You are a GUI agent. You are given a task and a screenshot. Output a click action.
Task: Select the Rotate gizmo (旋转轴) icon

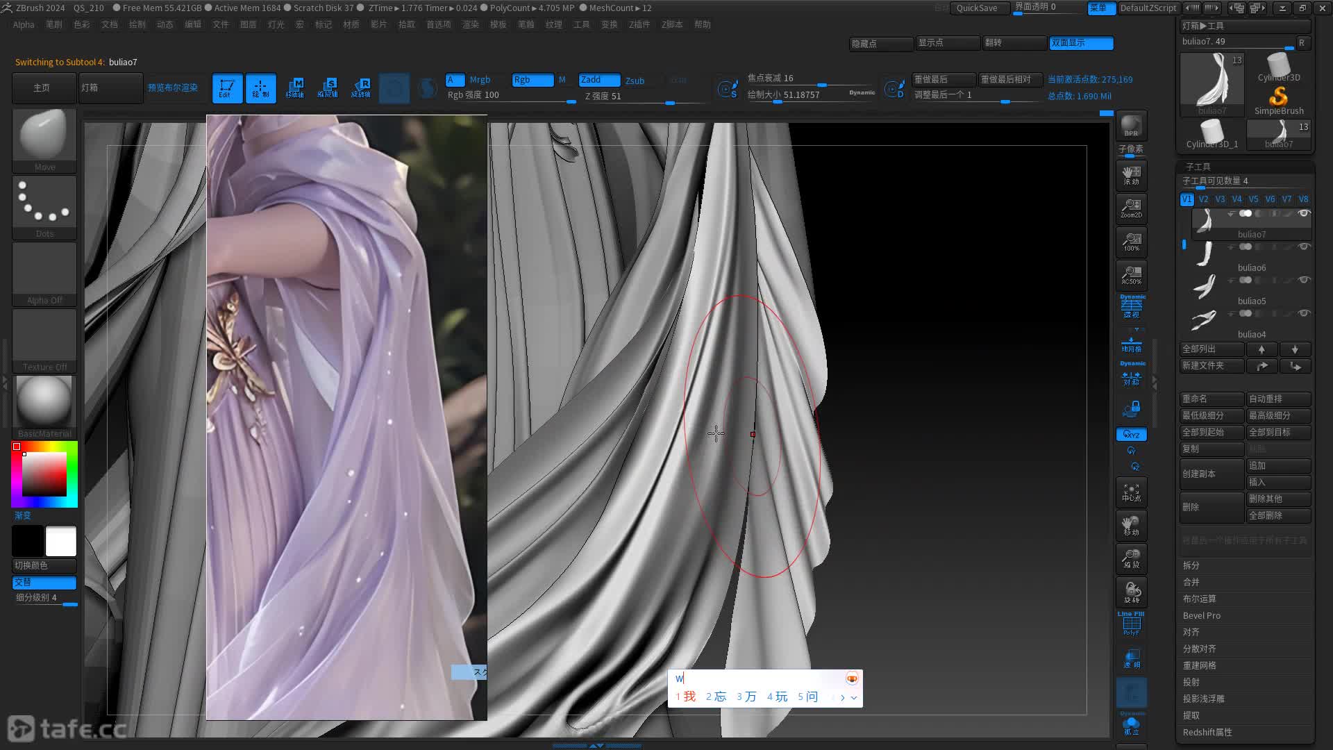361,88
